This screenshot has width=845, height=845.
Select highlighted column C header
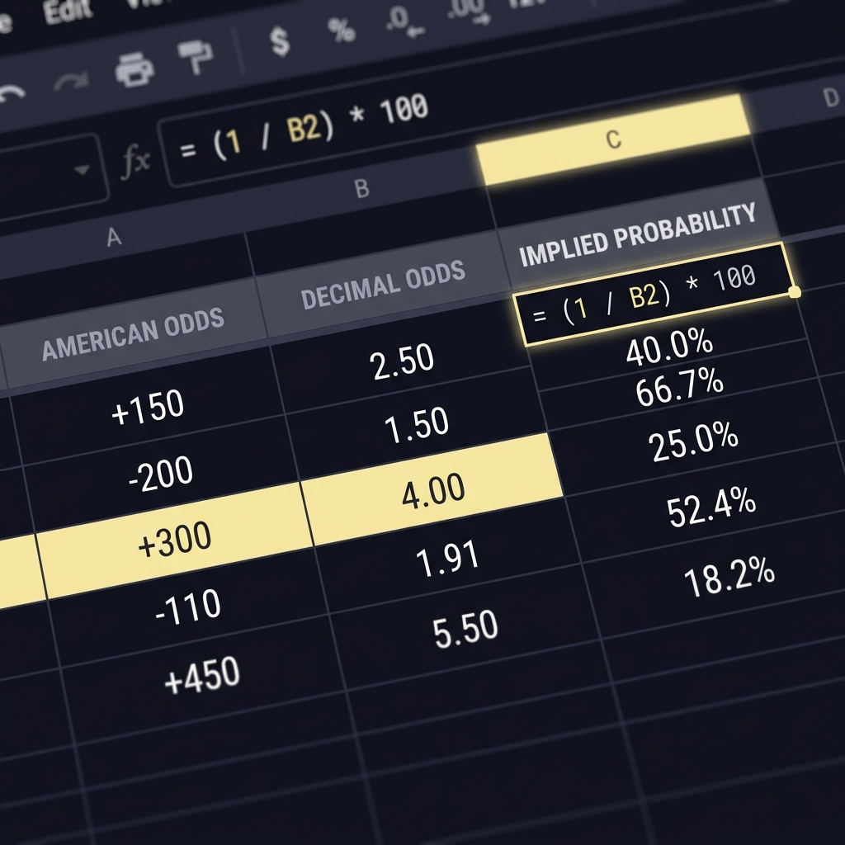tap(613, 139)
